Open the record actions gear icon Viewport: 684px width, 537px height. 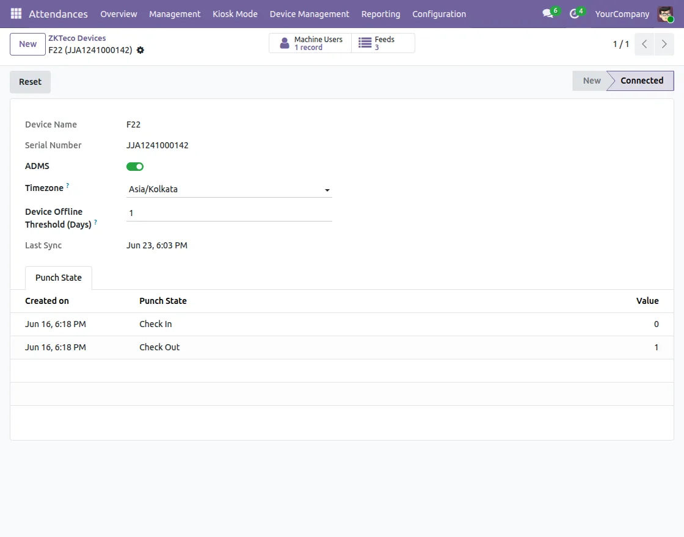(x=140, y=50)
